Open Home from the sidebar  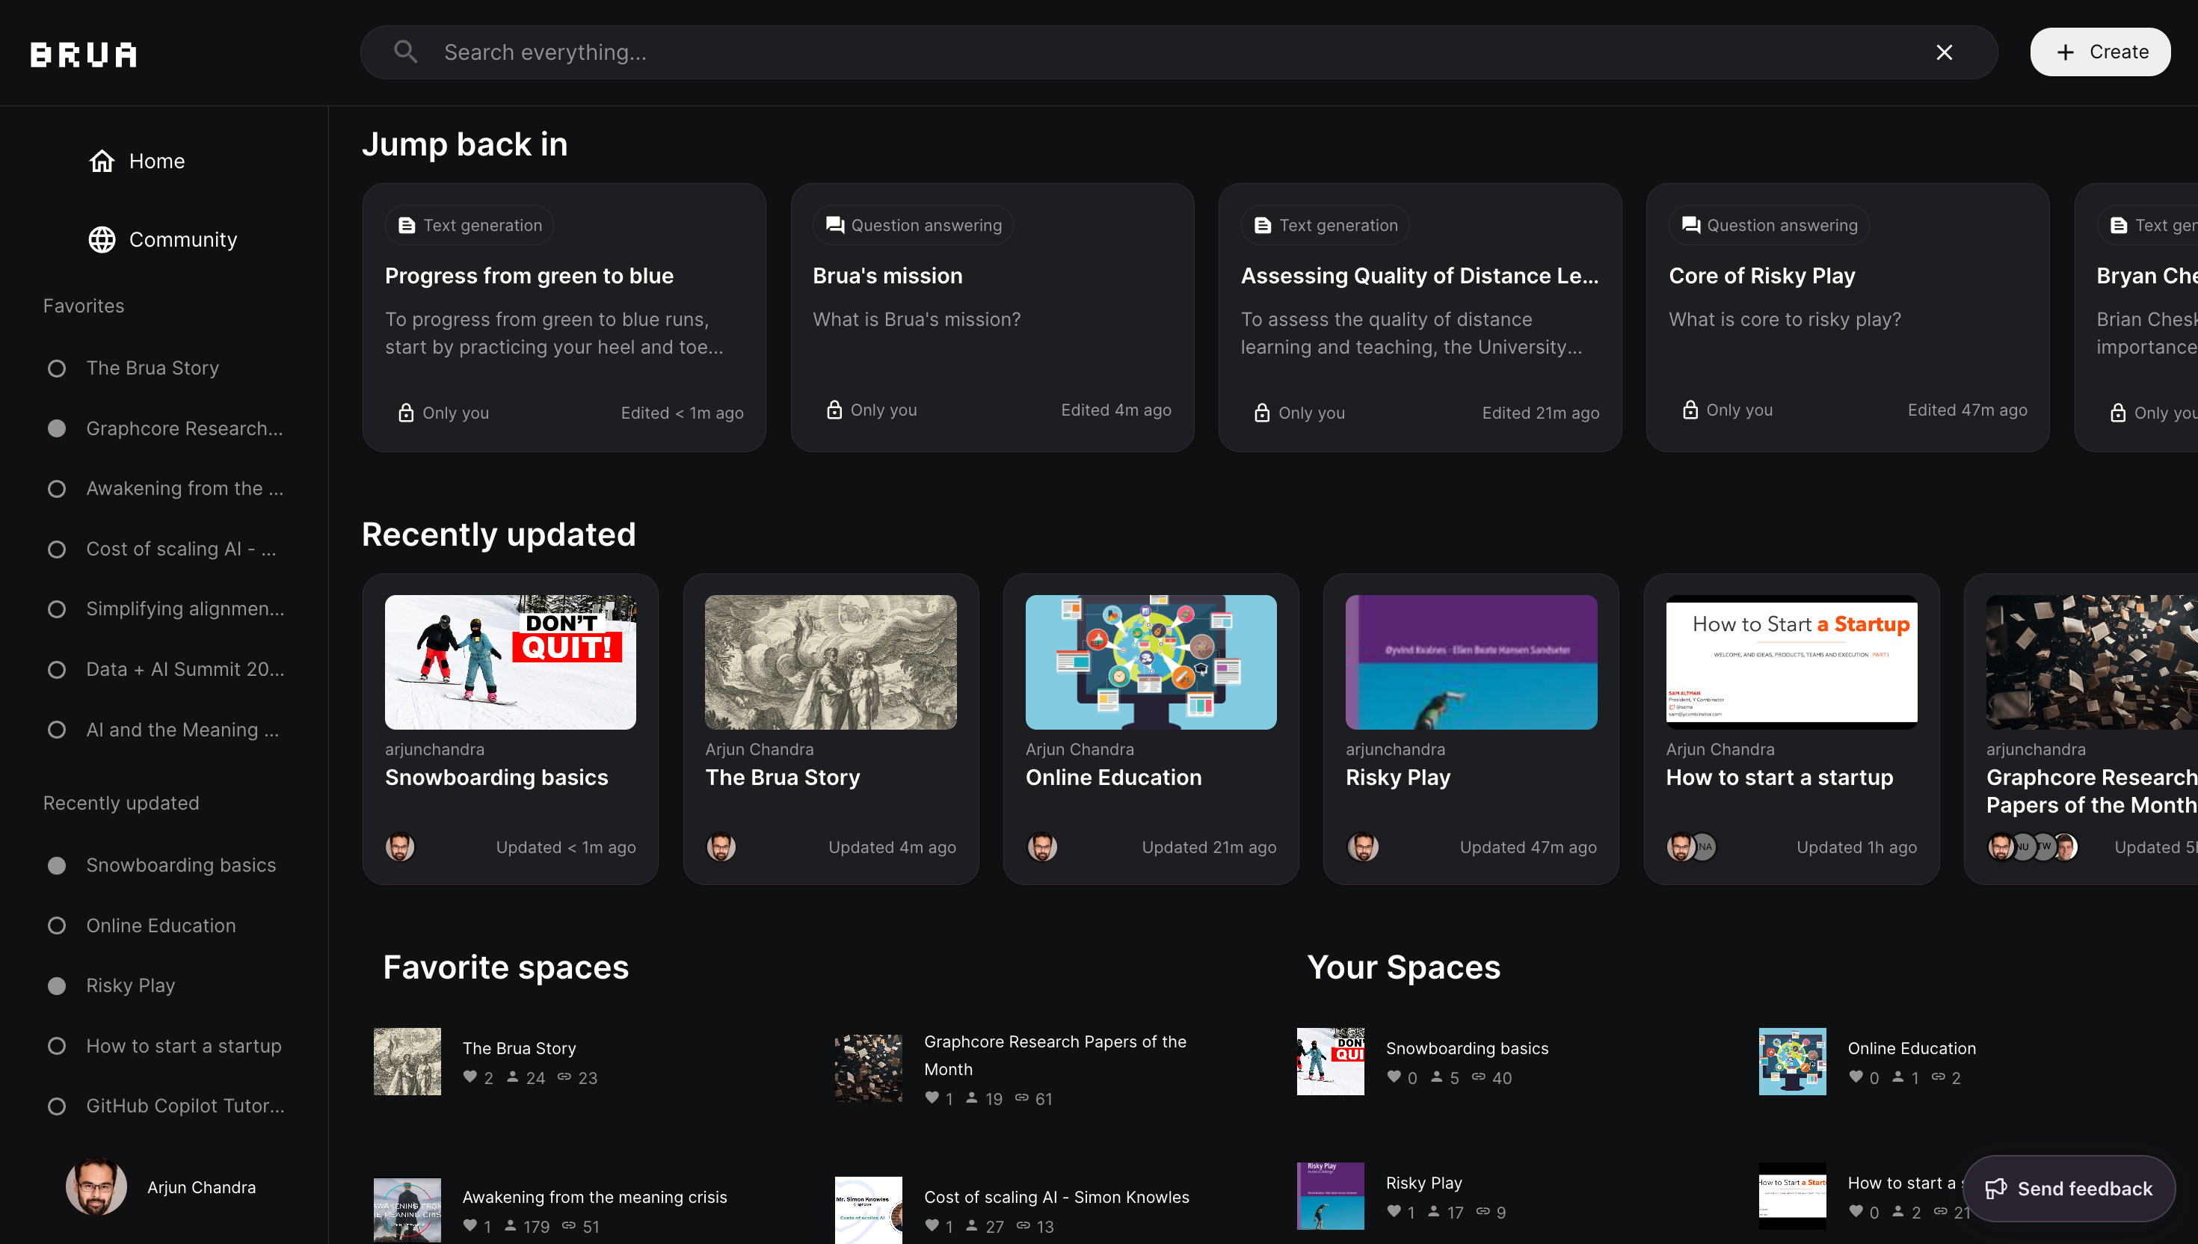[x=137, y=161]
